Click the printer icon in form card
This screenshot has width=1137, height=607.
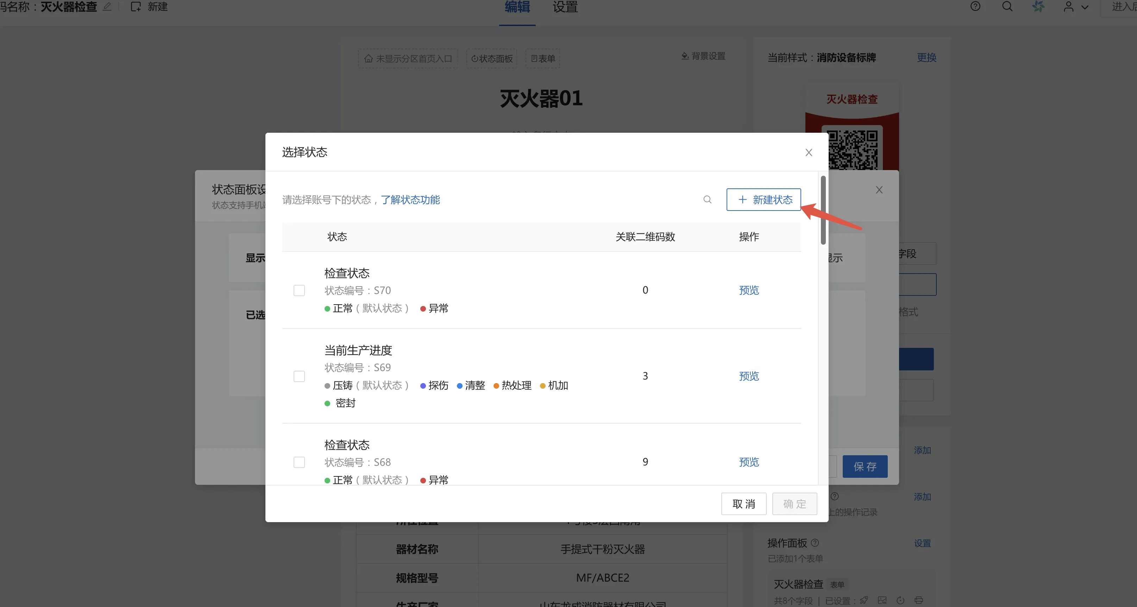pos(918,600)
